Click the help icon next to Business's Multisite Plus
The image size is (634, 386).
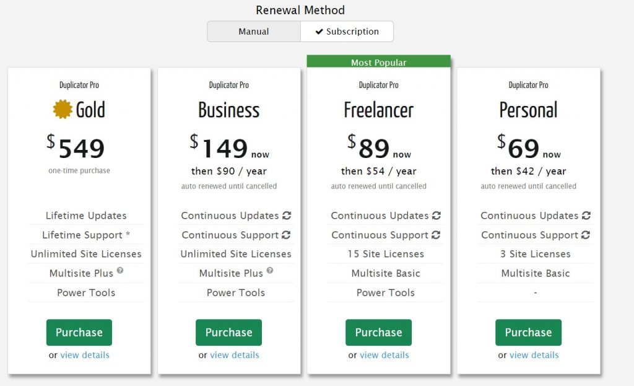pos(270,270)
